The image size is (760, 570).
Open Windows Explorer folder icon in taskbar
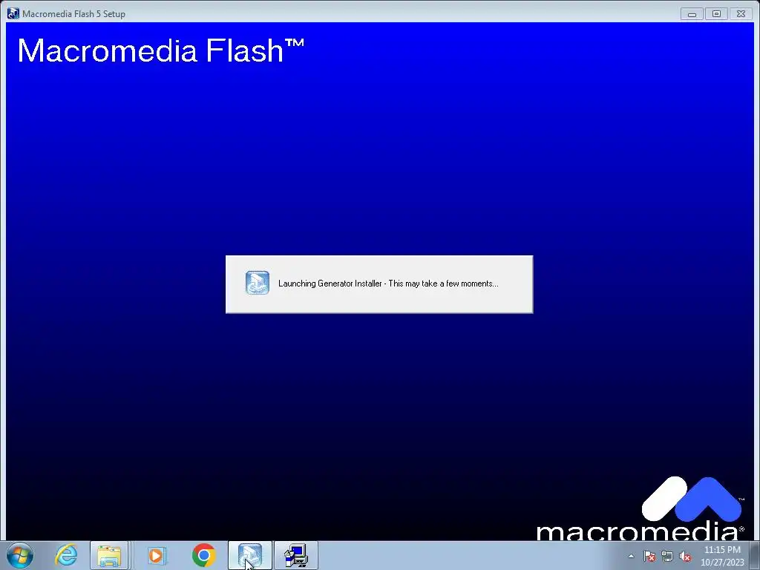[110, 555]
